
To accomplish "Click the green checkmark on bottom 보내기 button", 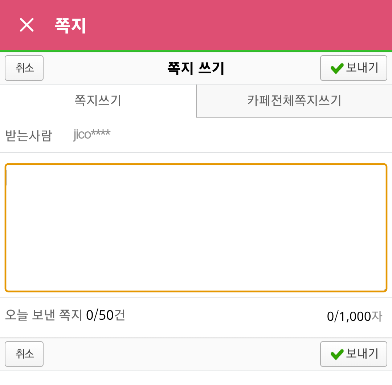I will [337, 354].
